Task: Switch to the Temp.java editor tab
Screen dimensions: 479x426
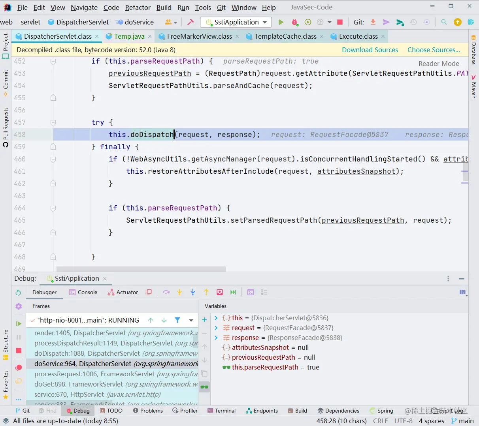Action: (x=129, y=36)
